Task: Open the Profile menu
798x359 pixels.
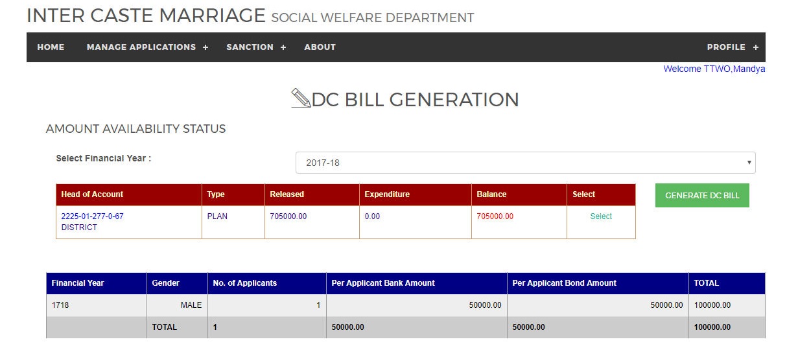Action: tap(726, 47)
